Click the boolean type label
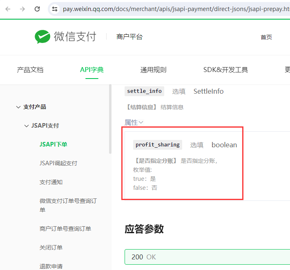This screenshot has width=290, height=270. coord(224,145)
